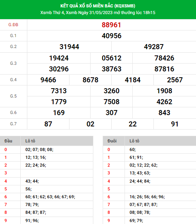The height and width of the screenshot is (224, 196).
Task: Click the G.ĐB prize label
Action: (13, 25)
